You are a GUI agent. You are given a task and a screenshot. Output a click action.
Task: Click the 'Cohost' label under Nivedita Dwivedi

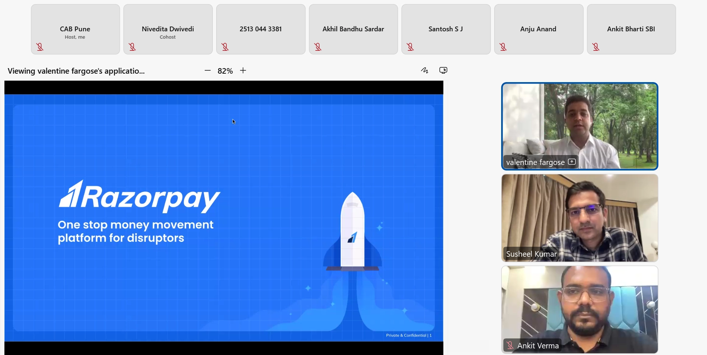[x=168, y=37]
